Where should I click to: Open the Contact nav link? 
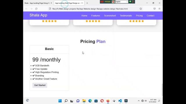click(151, 16)
